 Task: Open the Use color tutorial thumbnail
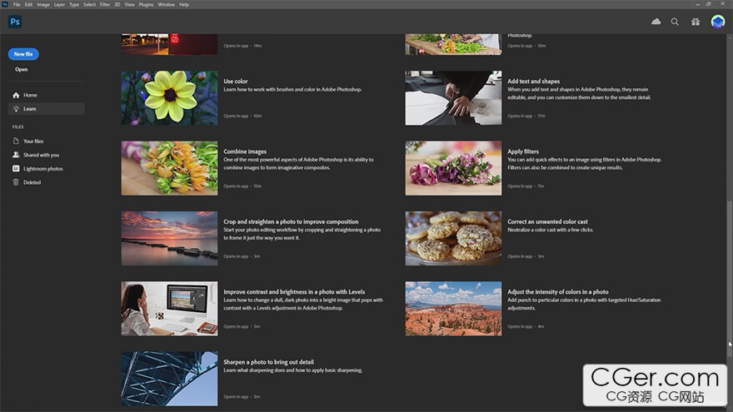[x=169, y=98]
